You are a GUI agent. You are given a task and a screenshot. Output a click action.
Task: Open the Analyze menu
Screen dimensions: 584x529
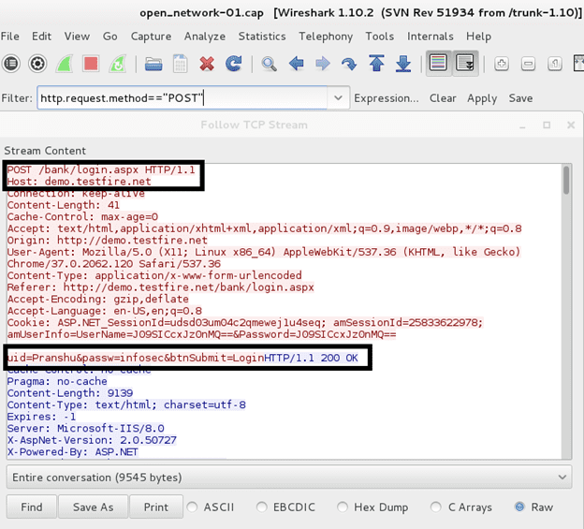(x=205, y=36)
